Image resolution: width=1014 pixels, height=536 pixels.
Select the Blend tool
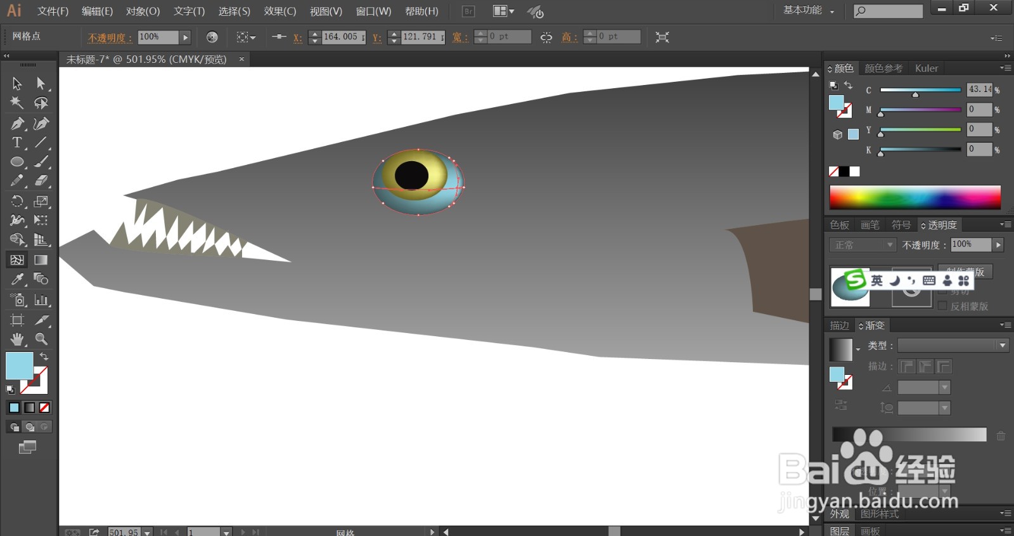[x=41, y=279]
